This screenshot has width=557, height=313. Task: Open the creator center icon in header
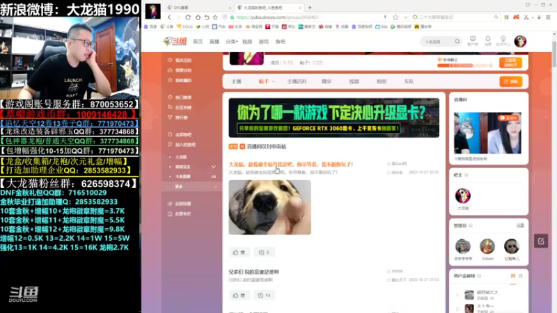tap(503, 40)
